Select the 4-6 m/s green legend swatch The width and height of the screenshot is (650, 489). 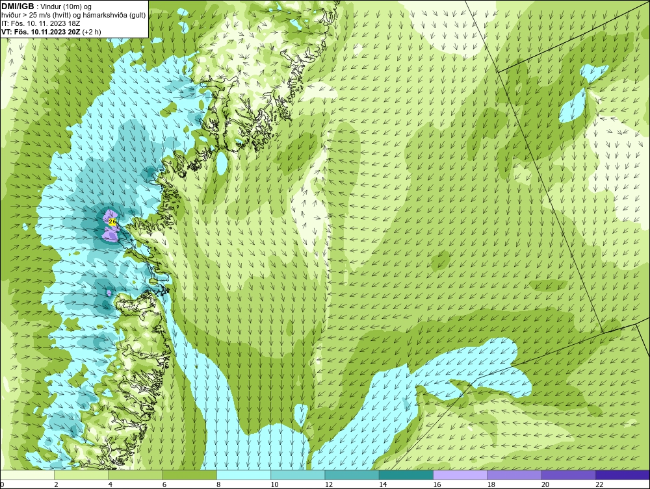tap(136, 475)
